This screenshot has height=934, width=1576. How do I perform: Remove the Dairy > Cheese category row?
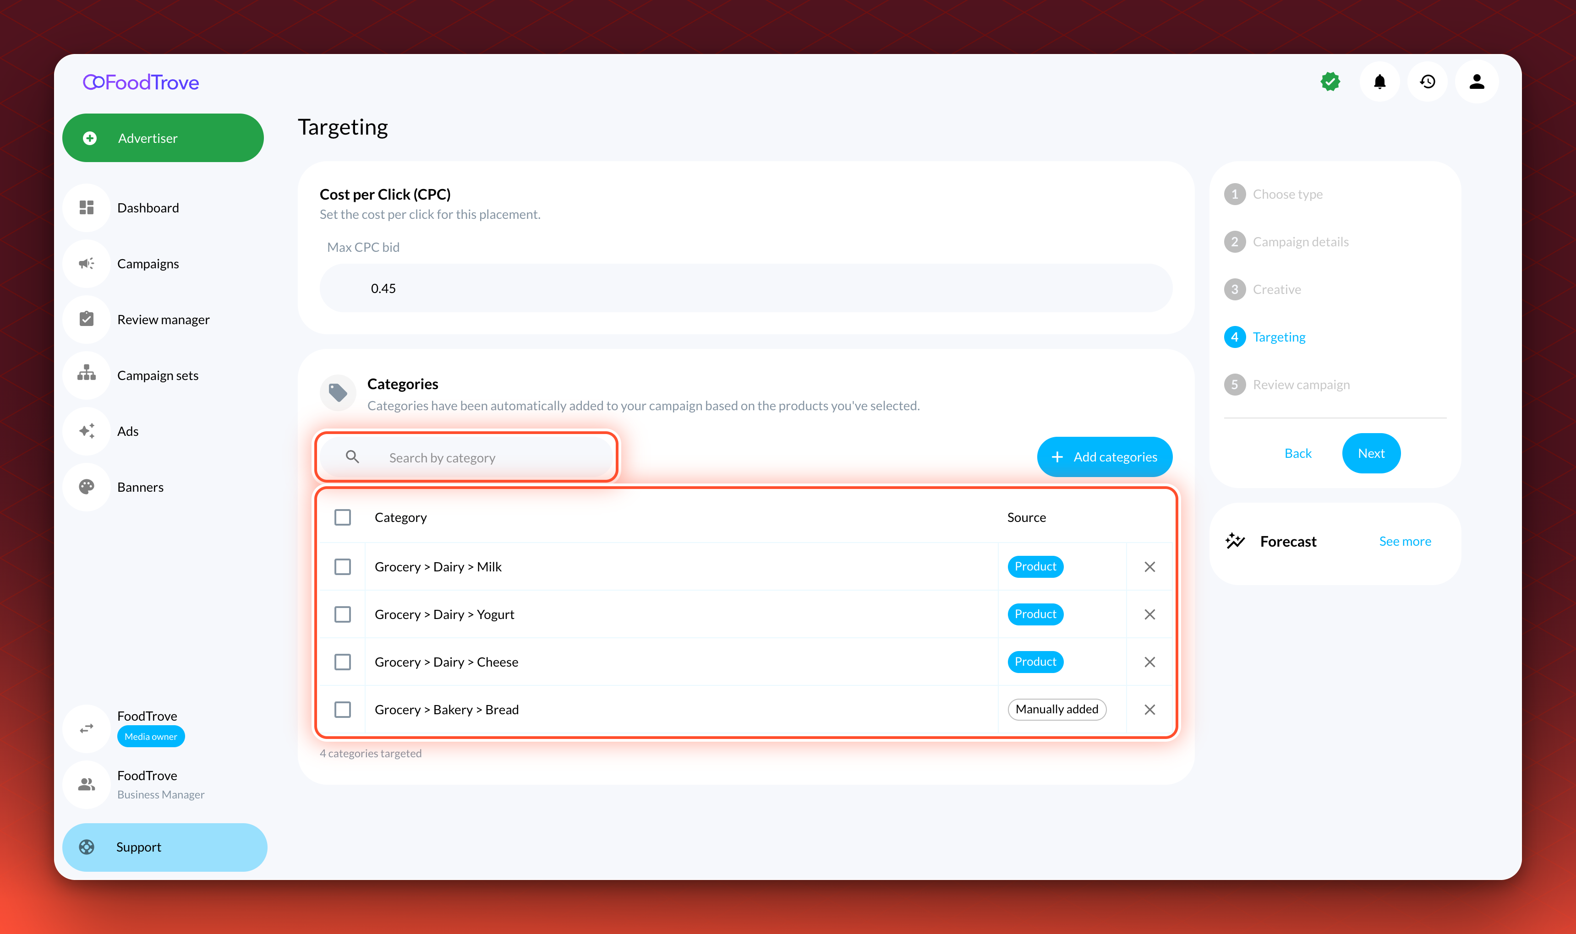(x=1150, y=662)
